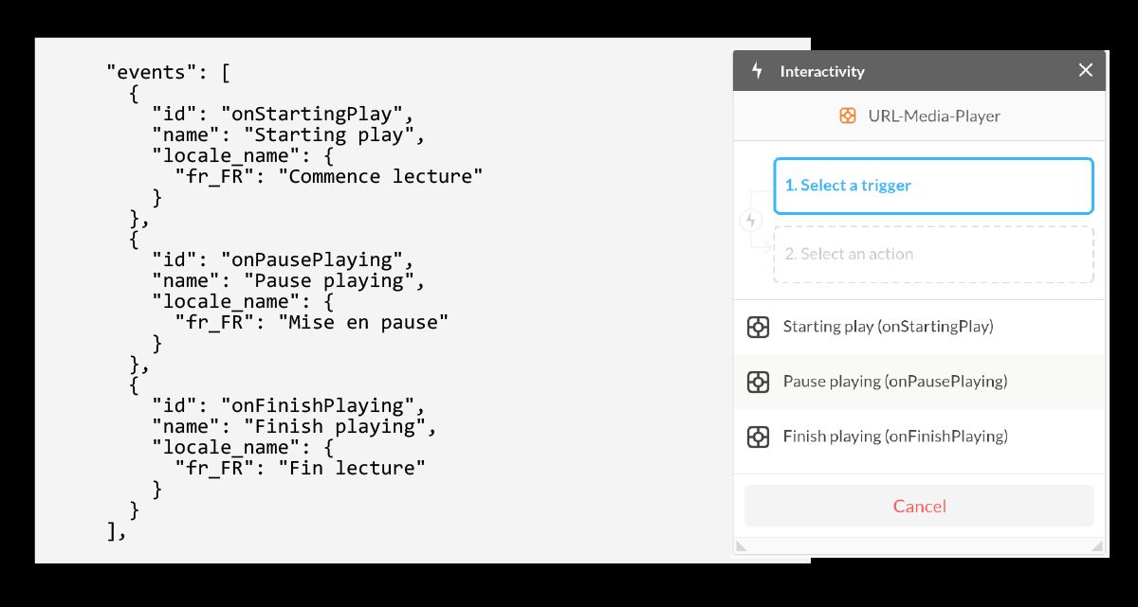Image resolution: width=1138 pixels, height=607 pixels.
Task: Select the icon next to Finish playing trigger
Action: [x=758, y=436]
